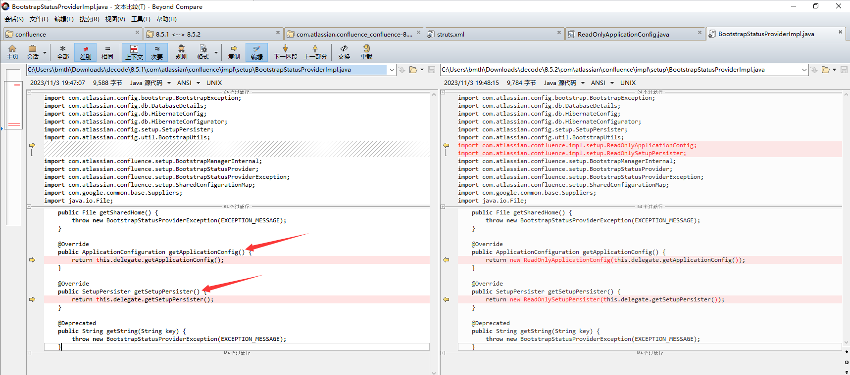
Task: Expand right pane 64 hidden lines section
Action: [443, 207]
